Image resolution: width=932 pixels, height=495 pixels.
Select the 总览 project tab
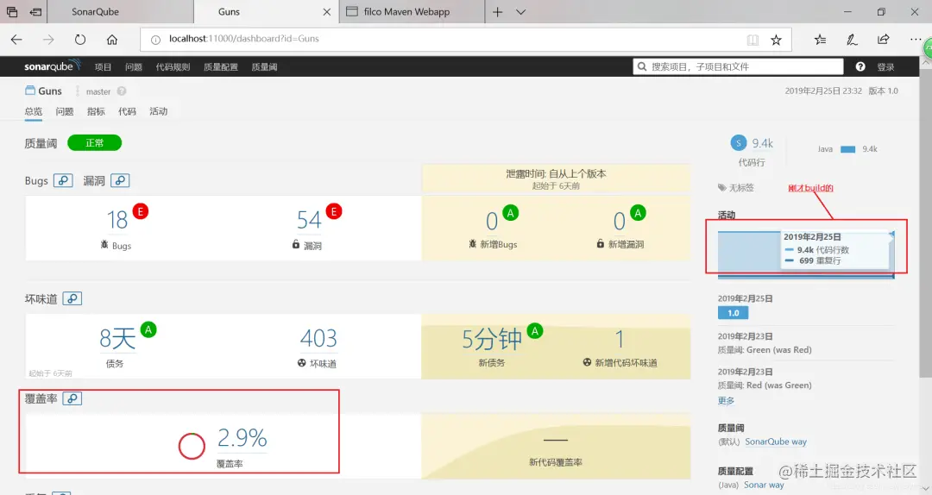(34, 111)
